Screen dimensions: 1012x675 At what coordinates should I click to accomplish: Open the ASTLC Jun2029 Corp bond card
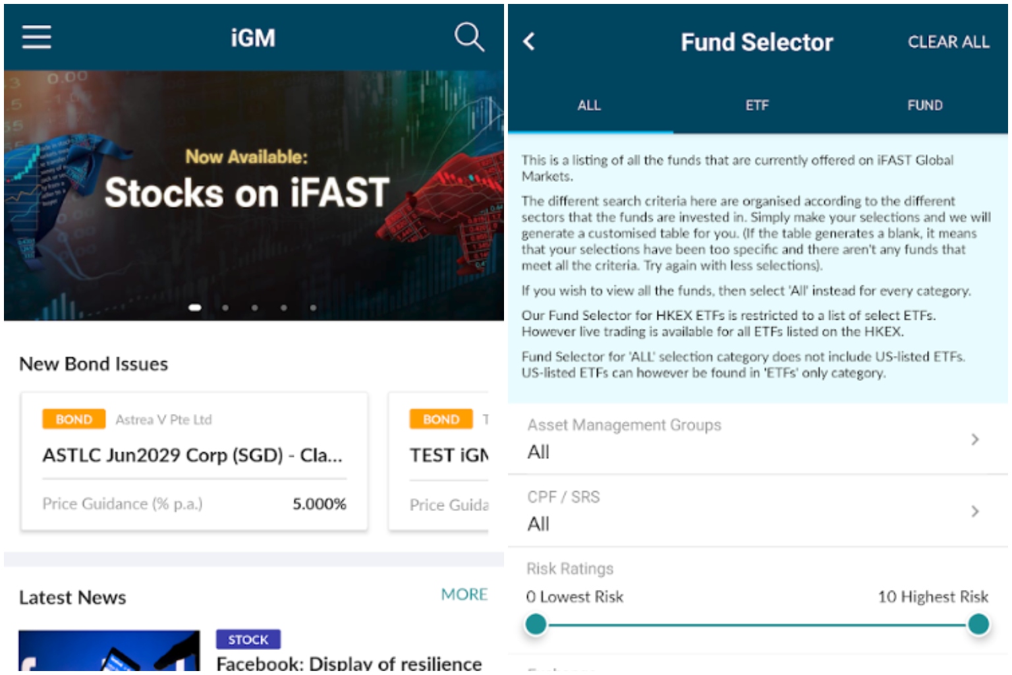click(194, 455)
